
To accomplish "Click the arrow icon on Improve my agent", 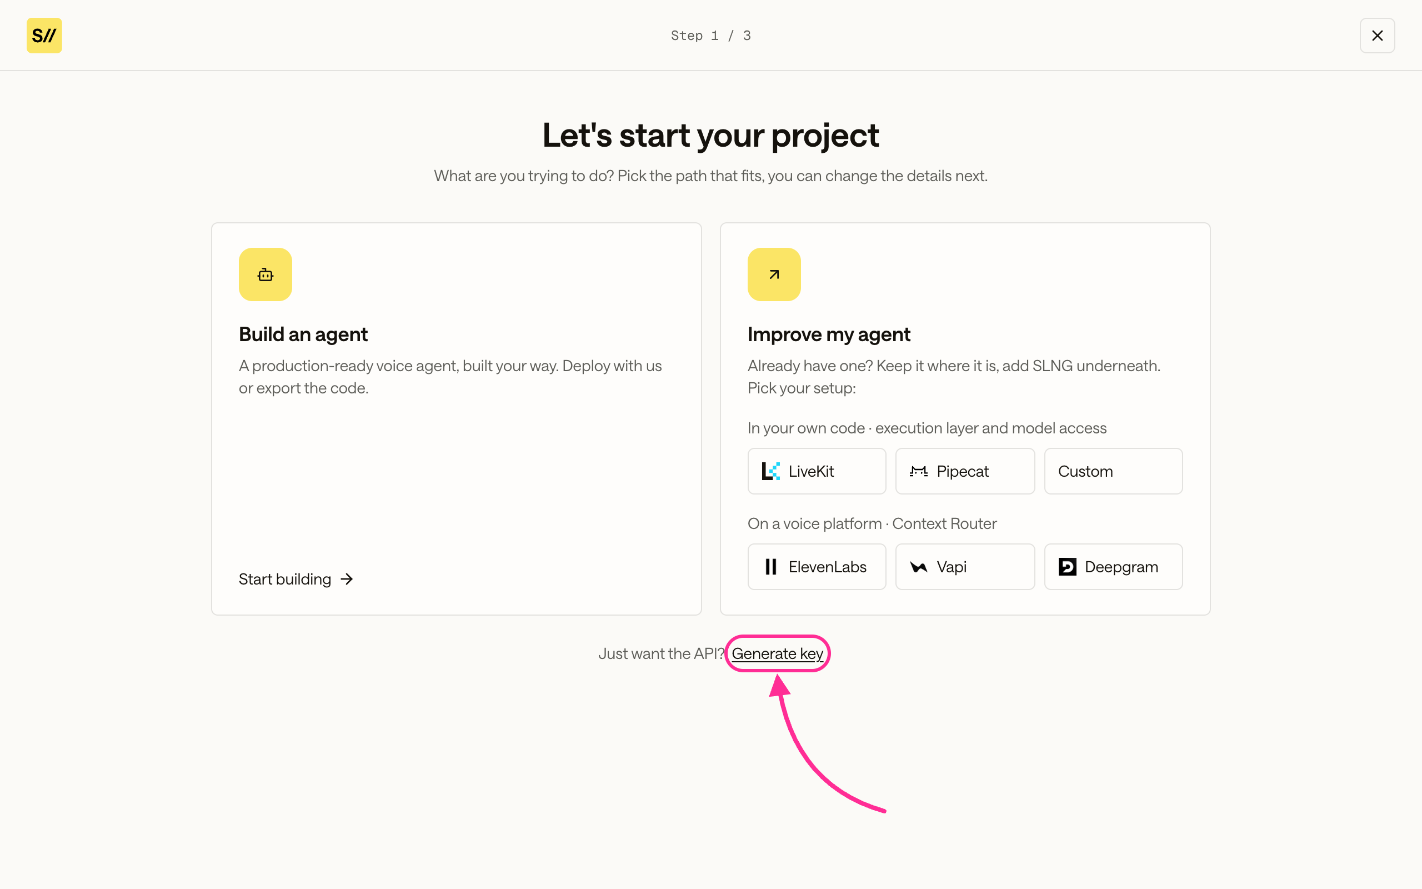I will click(x=774, y=274).
